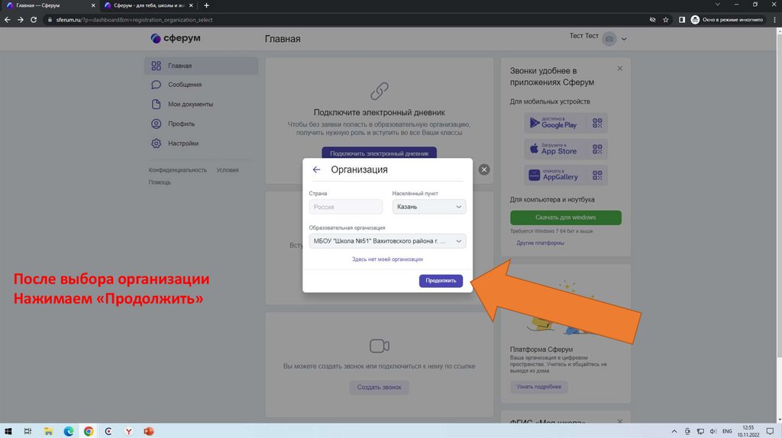
Task: Click the Помощь link
Action: tap(160, 182)
